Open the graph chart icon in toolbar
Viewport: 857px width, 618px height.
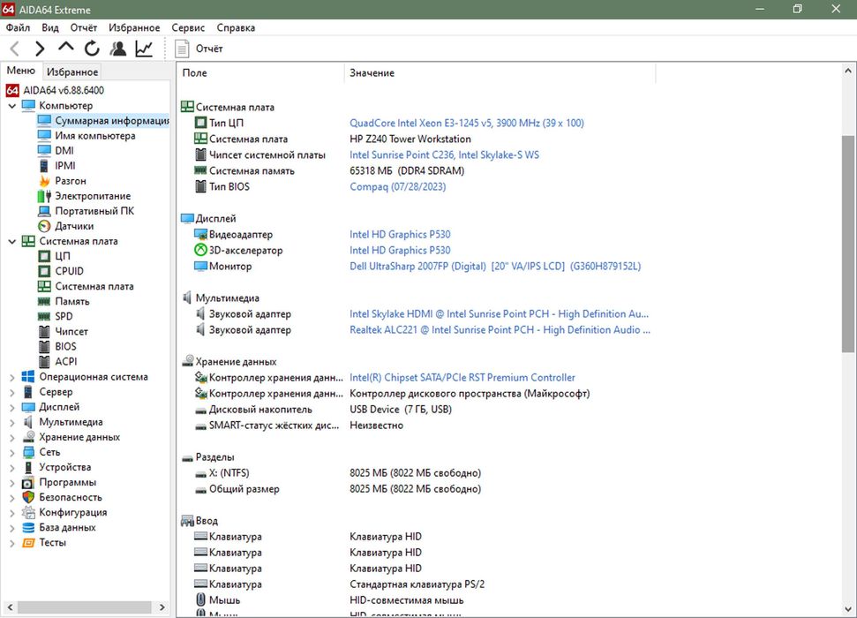(x=143, y=49)
